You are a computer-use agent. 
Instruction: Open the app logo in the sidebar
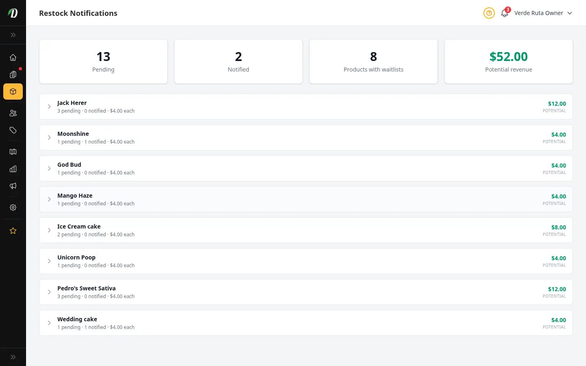pyautogui.click(x=13, y=13)
